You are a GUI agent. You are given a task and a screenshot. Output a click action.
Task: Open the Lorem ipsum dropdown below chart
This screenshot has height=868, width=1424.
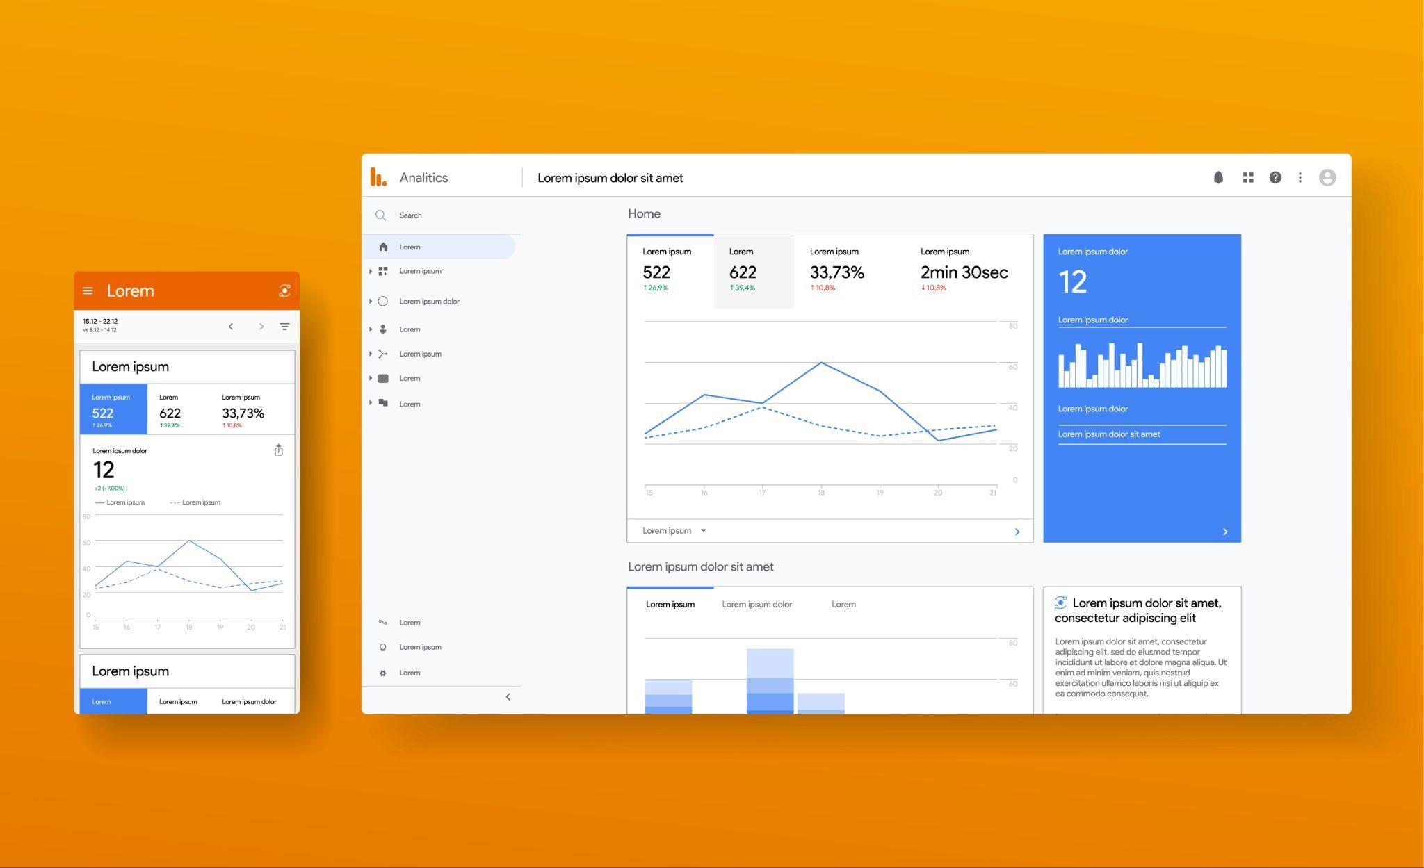(674, 531)
